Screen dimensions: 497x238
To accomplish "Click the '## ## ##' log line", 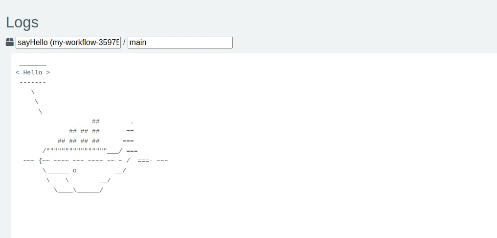I will (x=84, y=131).
